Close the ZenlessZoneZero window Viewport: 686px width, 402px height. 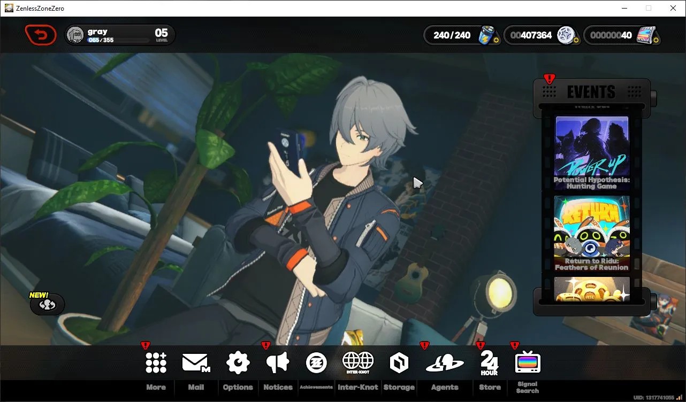673,8
